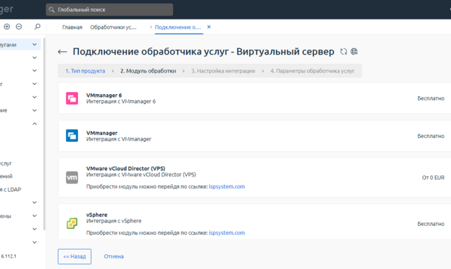Viewport: 451px width, 269px height.
Task: Click the collapse-all minus icon in sidebar
Action: click(19, 27)
